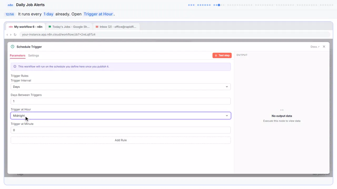Image resolution: width=337 pixels, height=189 pixels.
Task: Open the Settings tab
Action: point(34,56)
